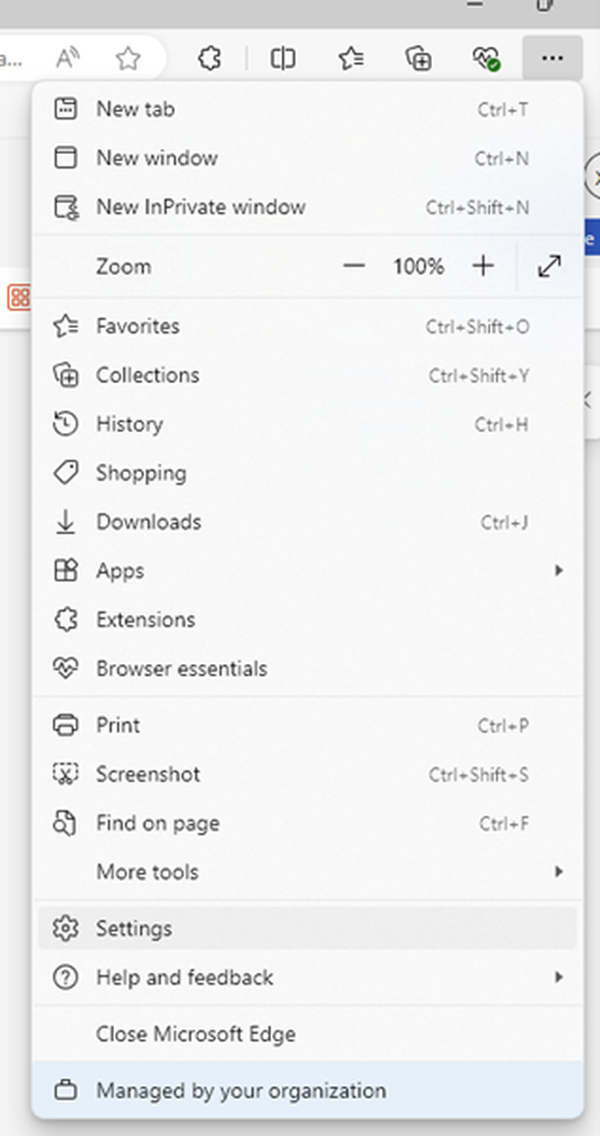Select the Shopping menu item

pyautogui.click(x=307, y=473)
